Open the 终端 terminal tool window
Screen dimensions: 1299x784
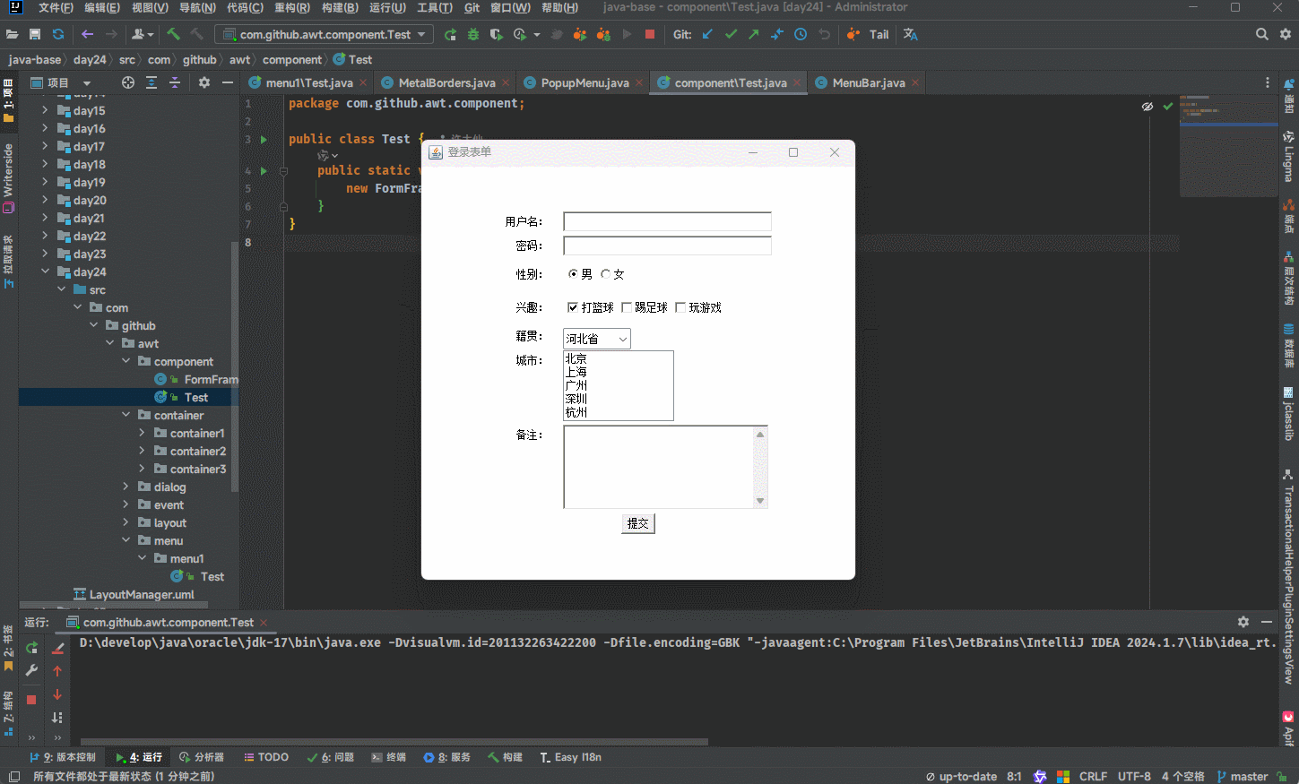pyautogui.click(x=389, y=757)
